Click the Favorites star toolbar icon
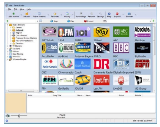 click(55, 14)
